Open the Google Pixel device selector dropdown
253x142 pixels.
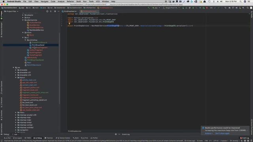171,8
